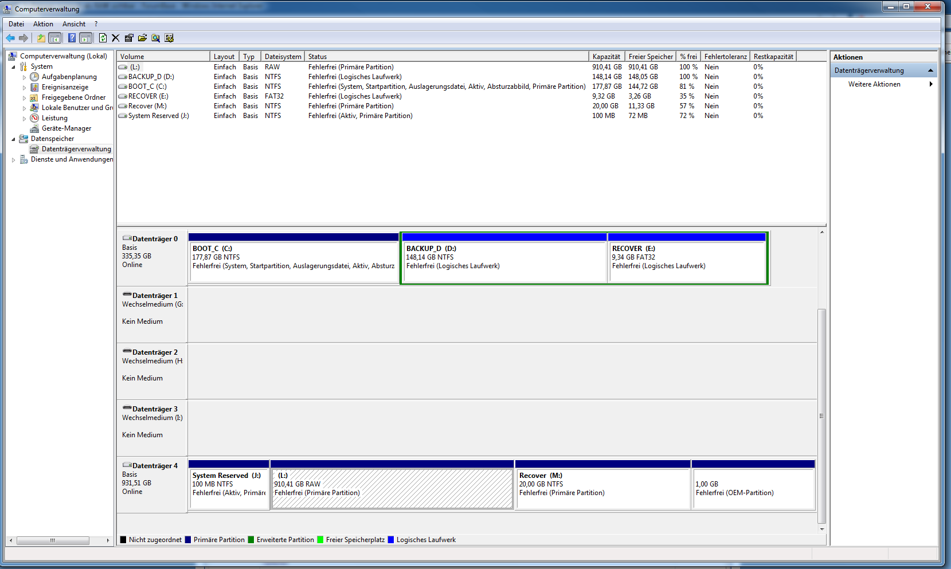Click the rightmost disk settings toolbar icon
Screen dimensions: 951x569
click(169, 38)
